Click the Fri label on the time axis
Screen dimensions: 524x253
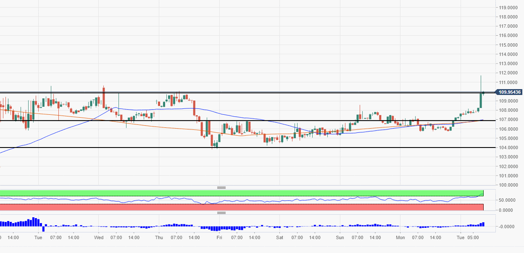pyautogui.click(x=219, y=237)
